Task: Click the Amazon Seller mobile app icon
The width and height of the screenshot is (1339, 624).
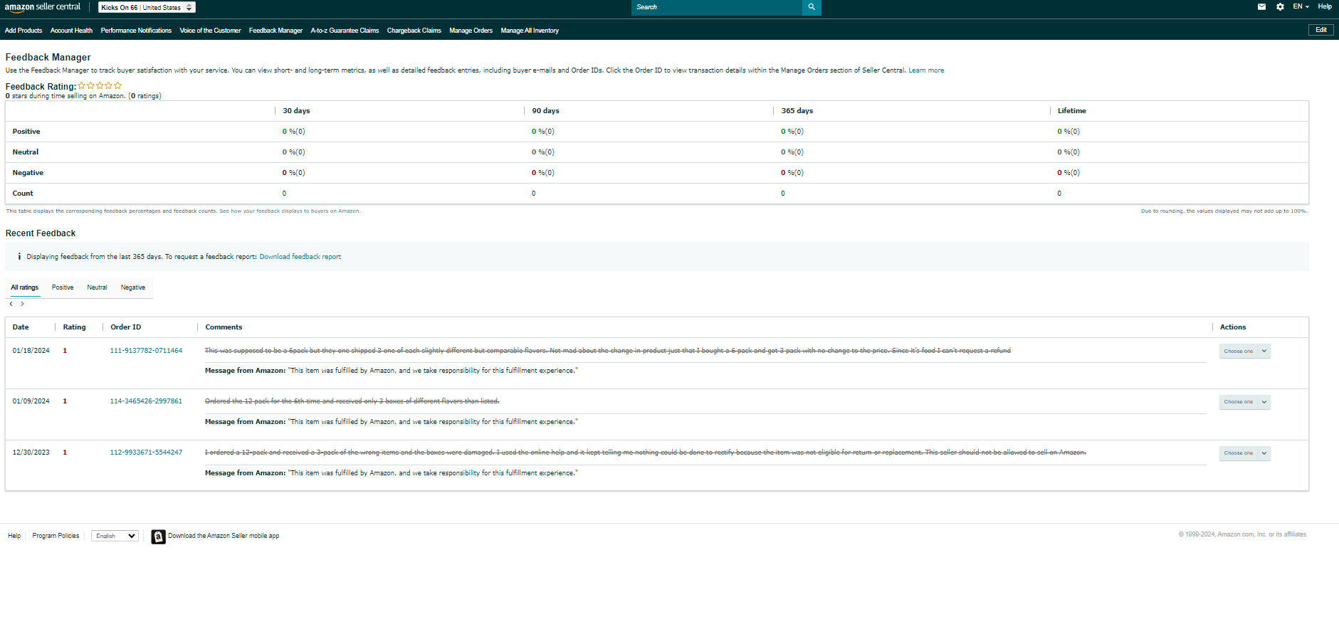Action: click(x=158, y=536)
